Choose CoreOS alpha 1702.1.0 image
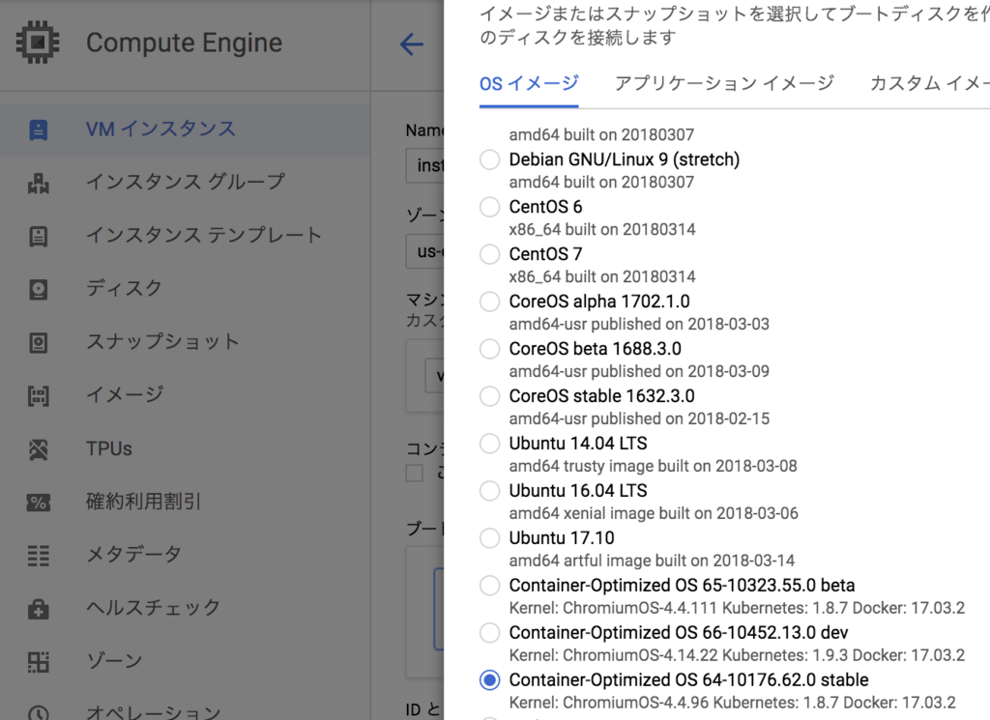990x720 pixels. tap(489, 302)
